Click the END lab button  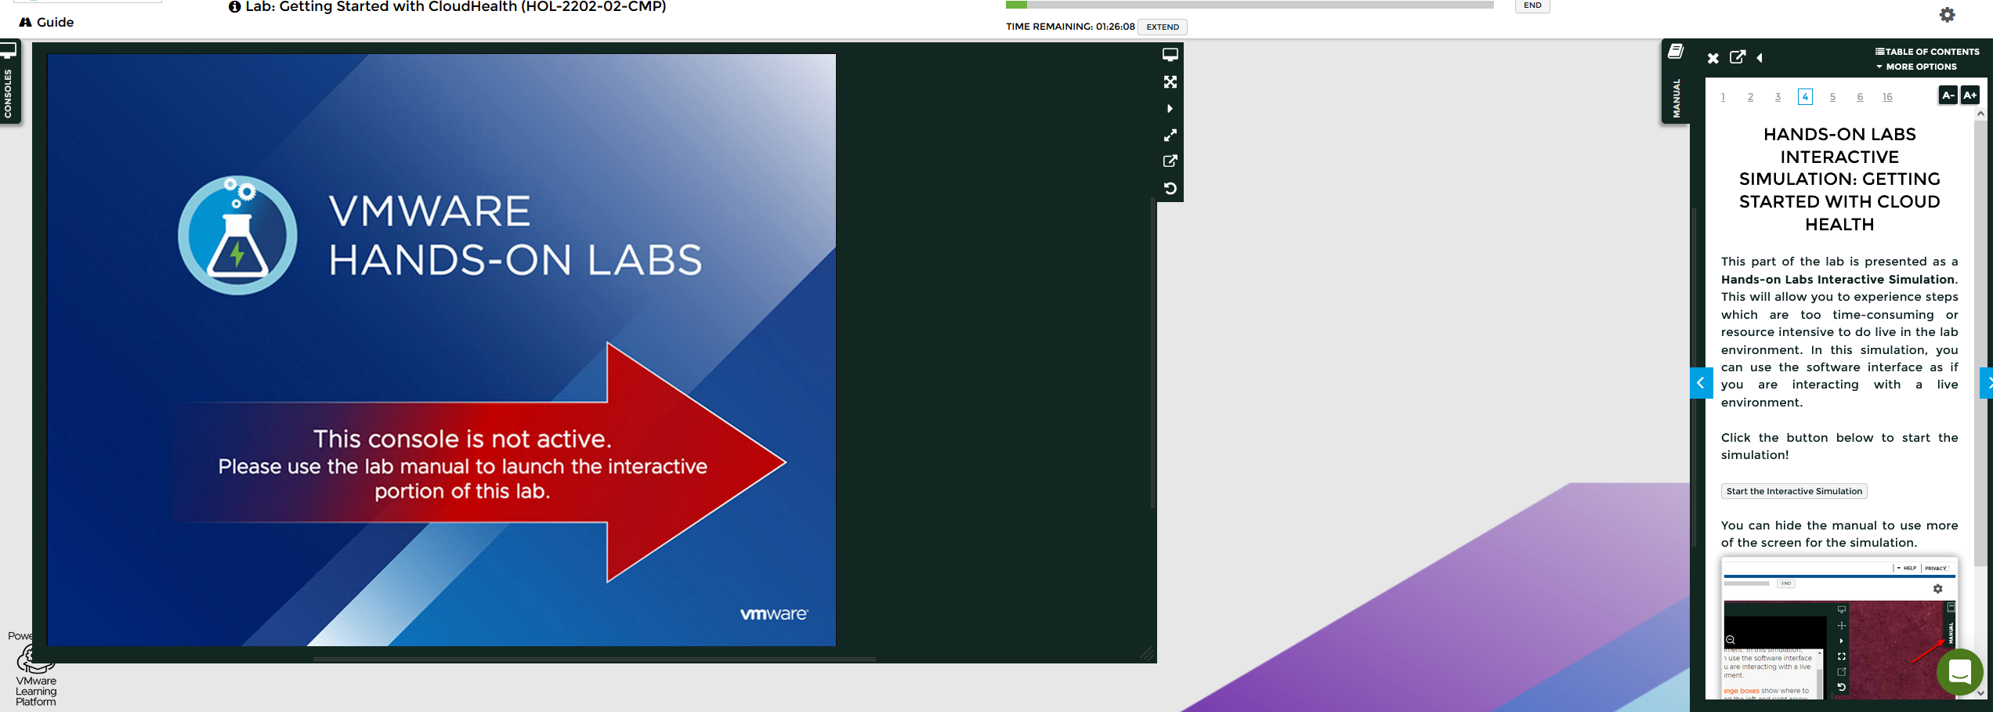tap(1532, 5)
